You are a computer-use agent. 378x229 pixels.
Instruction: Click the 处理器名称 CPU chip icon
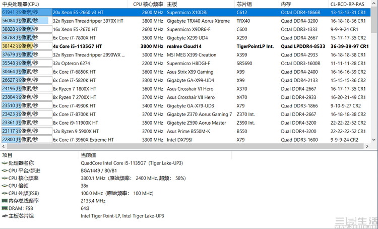pos(5,163)
